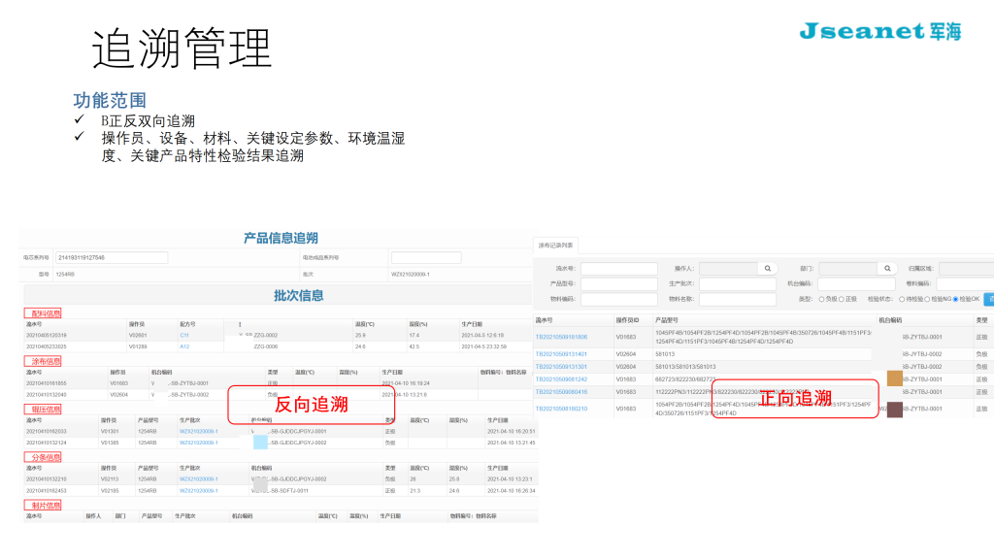Click the 辊压信息 section label

[43, 410]
